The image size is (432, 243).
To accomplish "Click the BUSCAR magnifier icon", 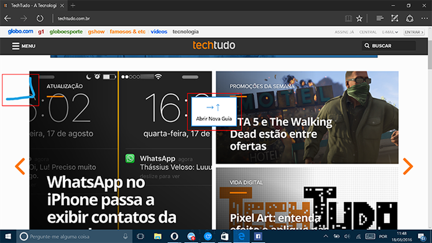I will click(367, 46).
